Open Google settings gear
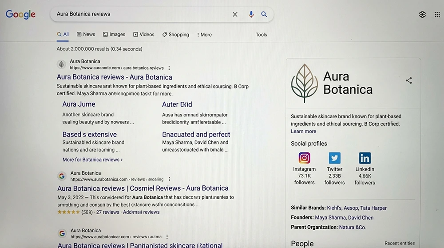 (422, 15)
